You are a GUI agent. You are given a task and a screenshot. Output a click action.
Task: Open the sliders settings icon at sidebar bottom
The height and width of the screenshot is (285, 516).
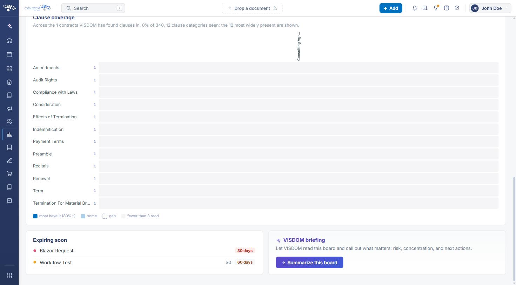click(x=9, y=275)
